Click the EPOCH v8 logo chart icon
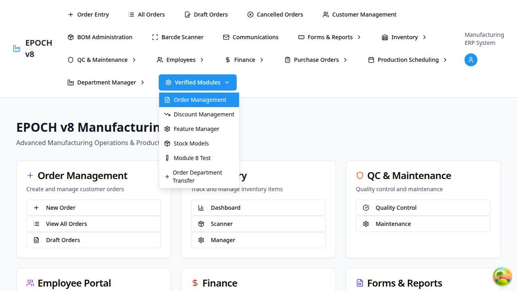Image resolution: width=517 pixels, height=291 pixels. coord(17,48)
